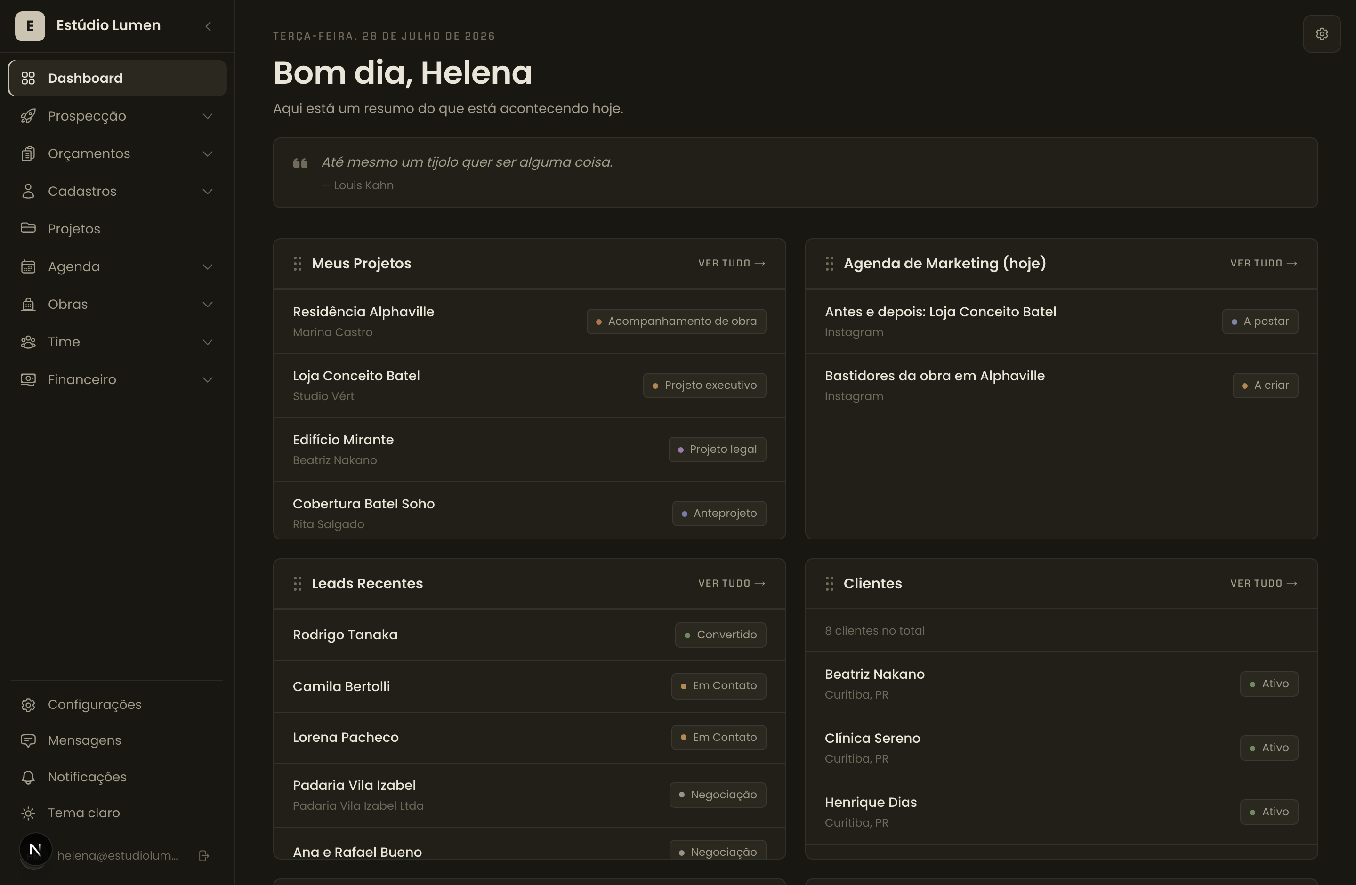Viewport: 1356px width, 885px height.
Task: Click the helena@estudiolum... account email
Action: tap(118, 855)
